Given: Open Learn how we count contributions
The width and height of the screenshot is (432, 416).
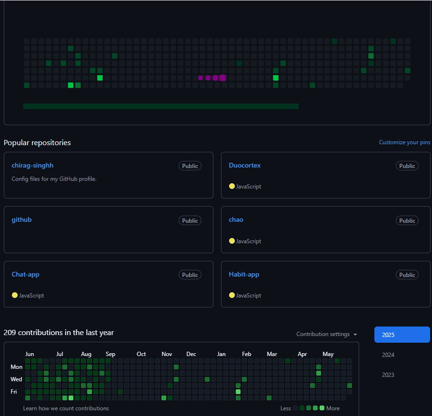Looking at the screenshot, I should click(66, 408).
